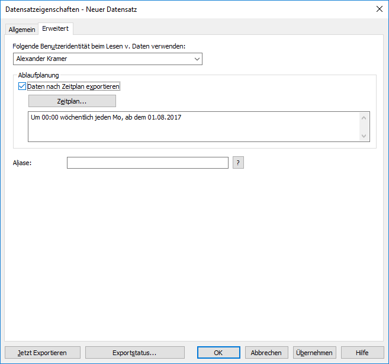Cancel with the Abbrechen button
389x364 pixels.
[x=266, y=352]
